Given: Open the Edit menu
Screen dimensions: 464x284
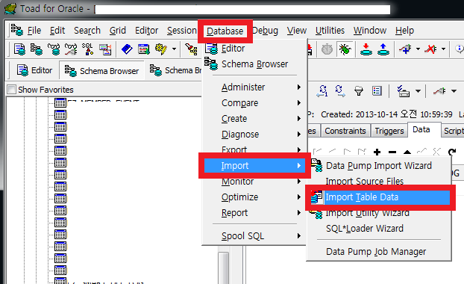Looking at the screenshot, I should pos(57,31).
